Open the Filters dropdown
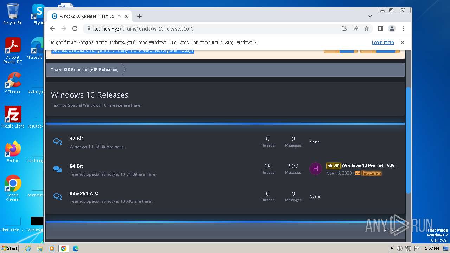 pos(391,231)
